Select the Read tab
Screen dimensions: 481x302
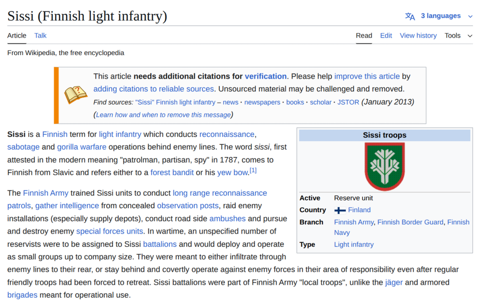click(364, 35)
